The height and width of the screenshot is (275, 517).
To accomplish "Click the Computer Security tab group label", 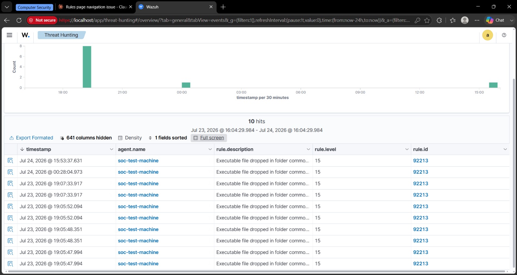I will click(x=34, y=7).
